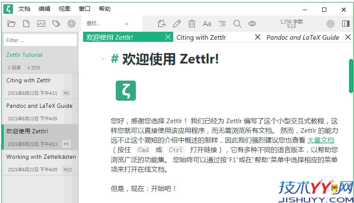Open Working with Zettelkästen file
The width and height of the screenshot is (354, 203).
point(40,163)
